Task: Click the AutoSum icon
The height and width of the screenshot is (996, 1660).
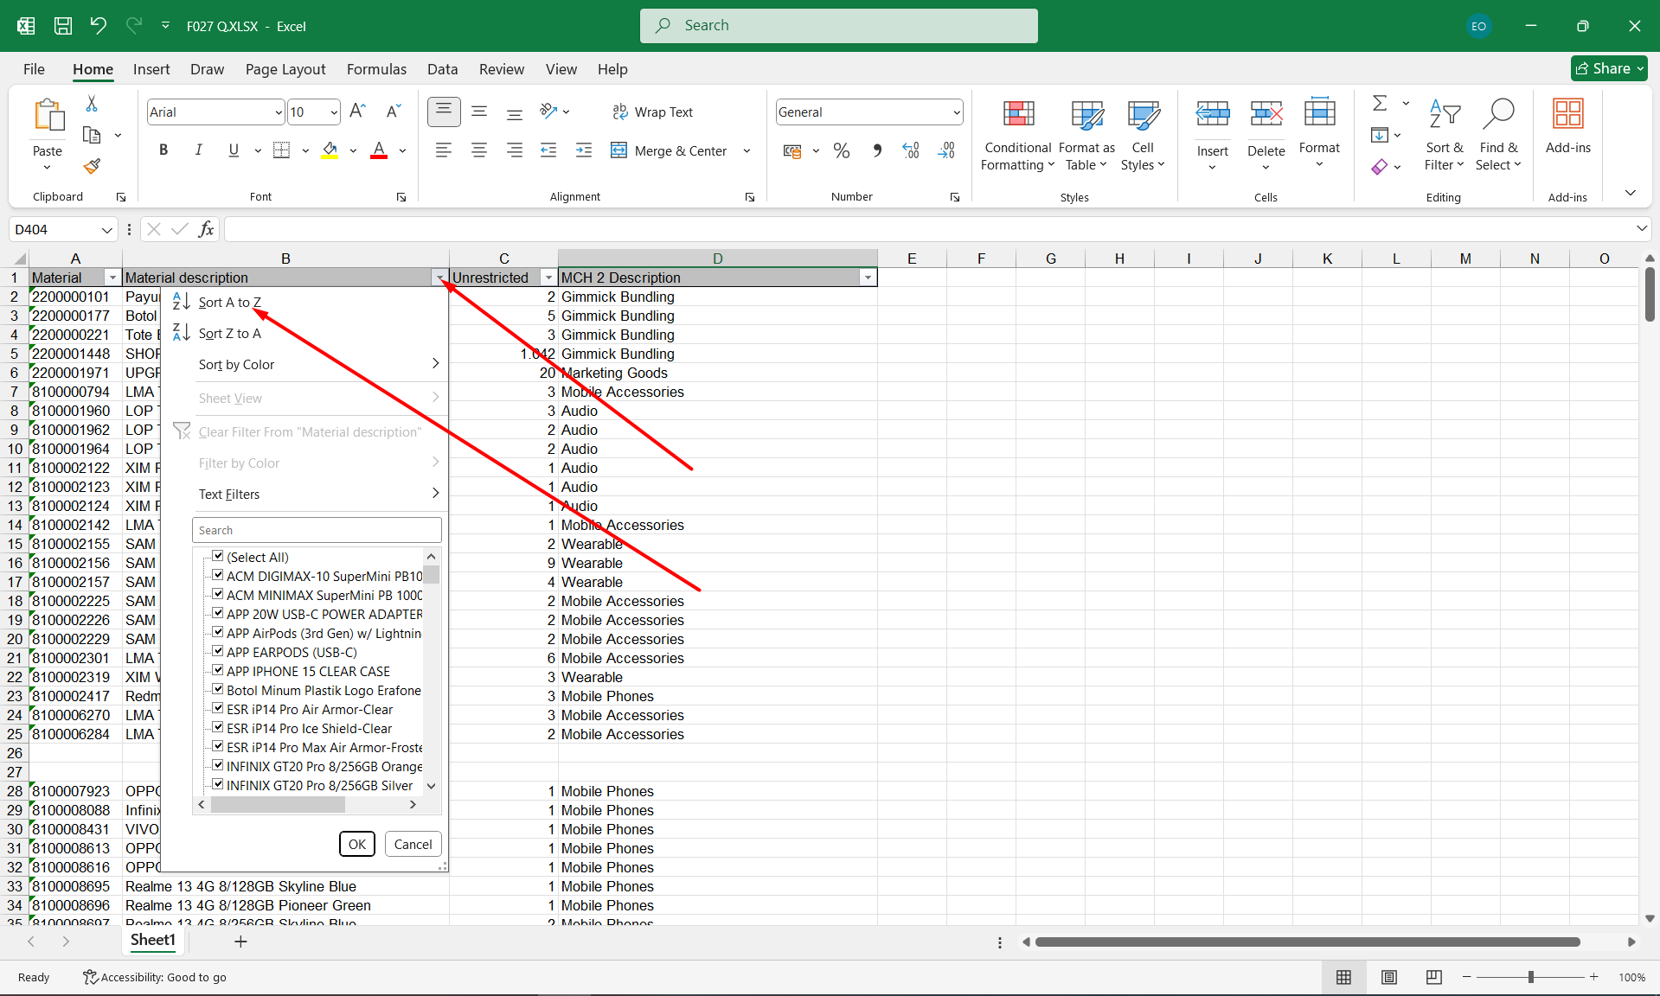Action: tap(1380, 104)
